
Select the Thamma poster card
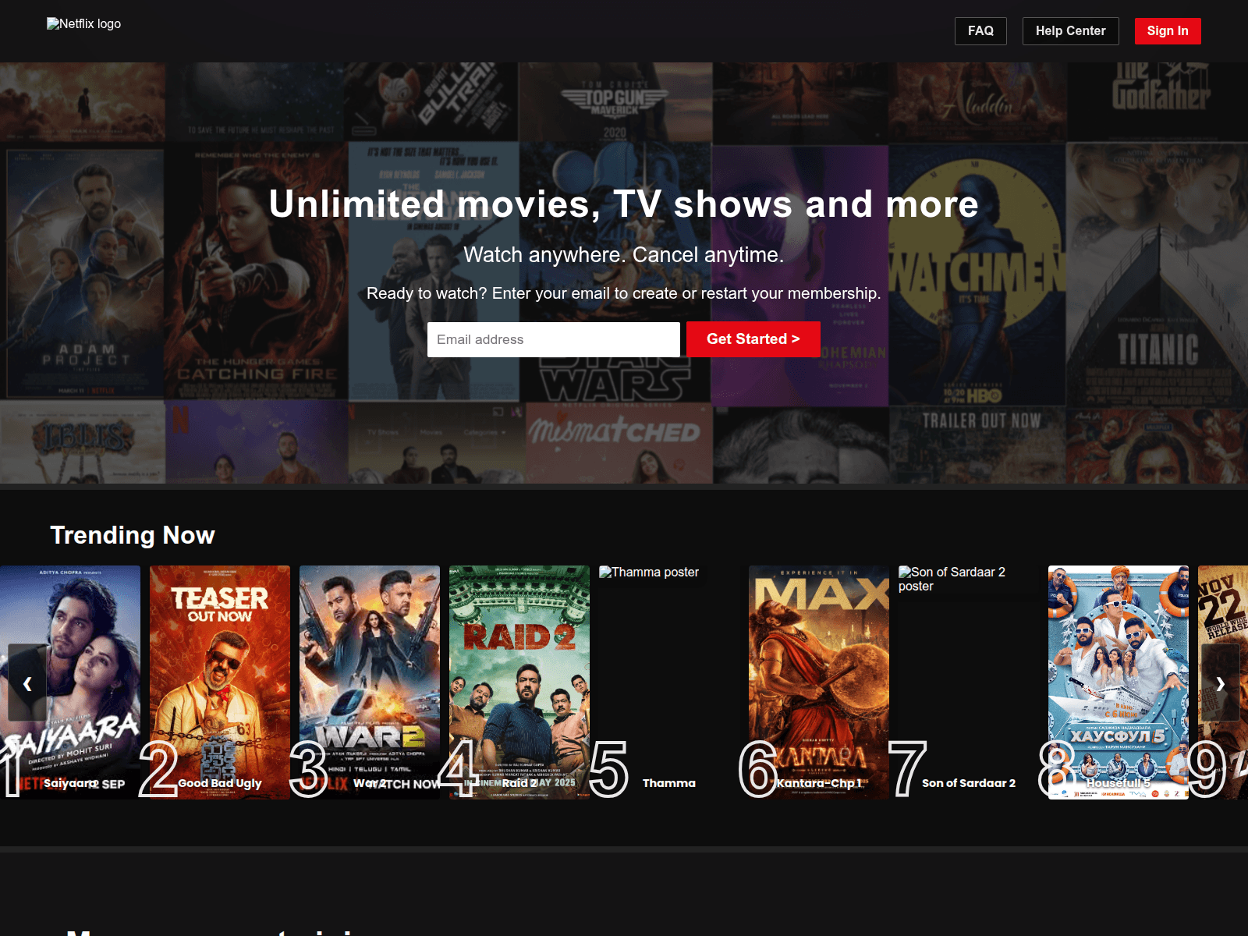(x=669, y=682)
